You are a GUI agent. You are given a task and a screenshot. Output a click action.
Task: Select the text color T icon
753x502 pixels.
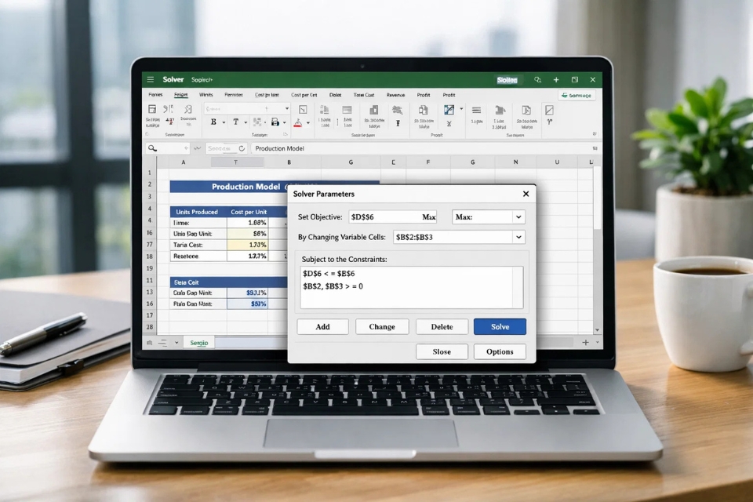tap(236, 122)
